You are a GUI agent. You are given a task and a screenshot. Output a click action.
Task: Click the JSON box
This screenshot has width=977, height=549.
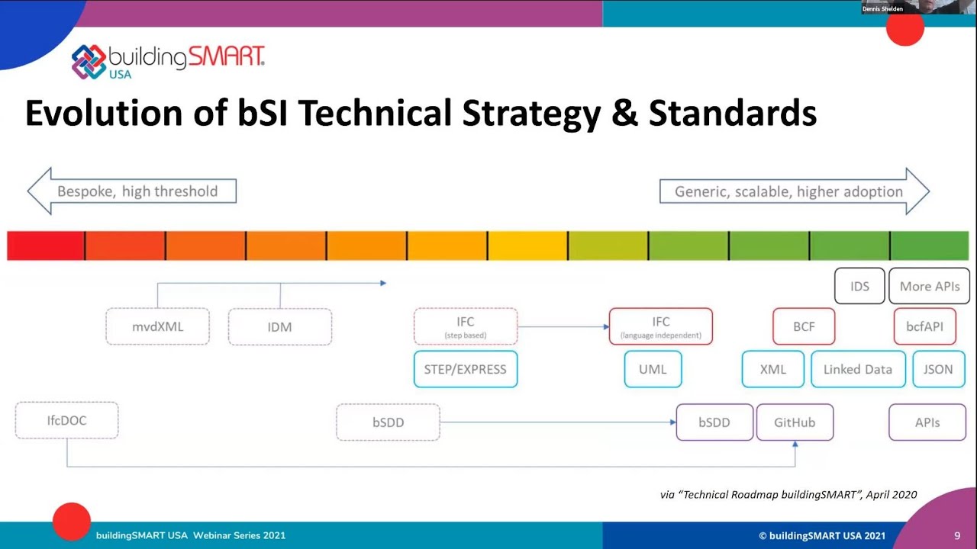[938, 369]
